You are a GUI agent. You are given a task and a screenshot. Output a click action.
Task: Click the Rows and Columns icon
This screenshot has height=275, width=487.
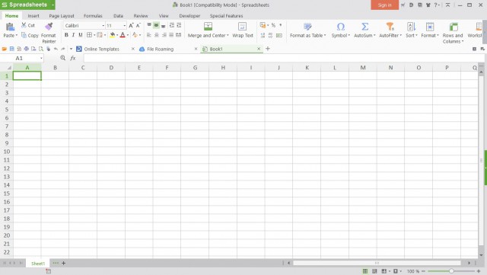[454, 27]
